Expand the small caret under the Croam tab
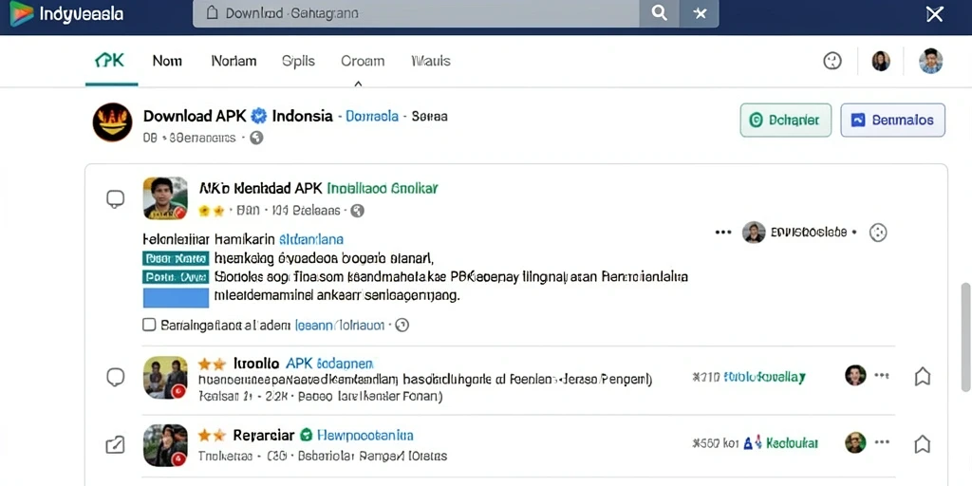Screen dimensions: 972x486 (x=358, y=84)
